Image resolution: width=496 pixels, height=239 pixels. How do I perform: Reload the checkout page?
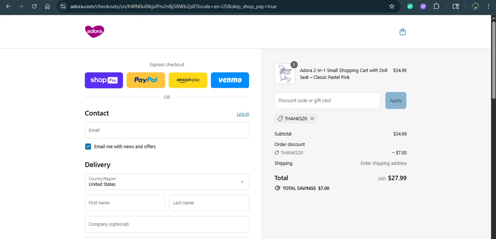34,6
